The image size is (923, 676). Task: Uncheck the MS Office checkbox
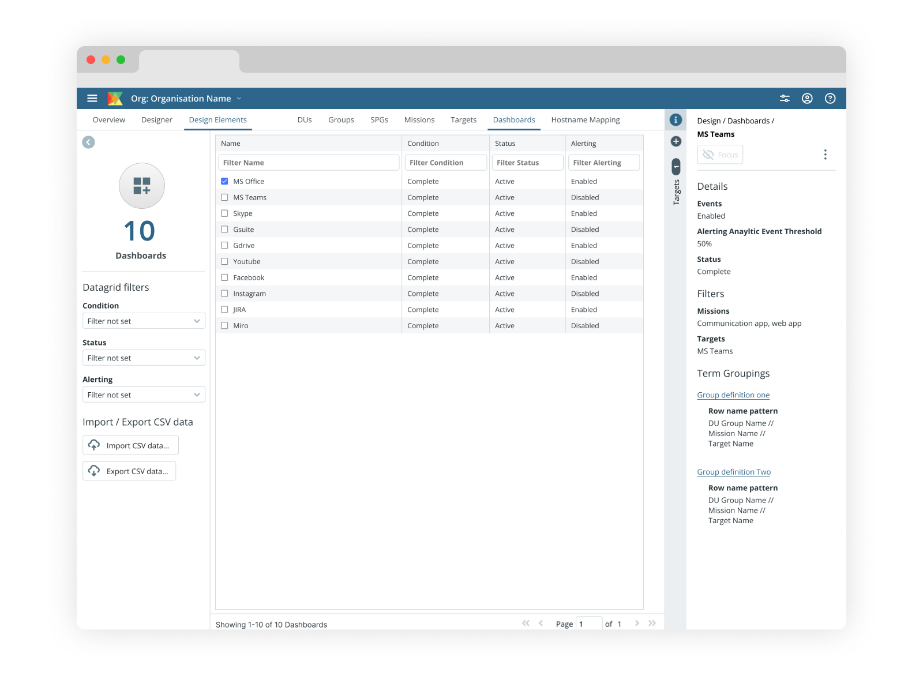(x=224, y=181)
